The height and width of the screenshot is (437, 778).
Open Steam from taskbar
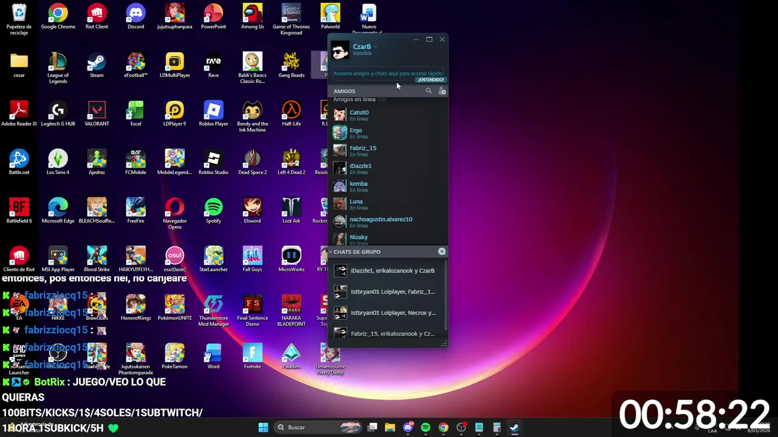click(514, 427)
